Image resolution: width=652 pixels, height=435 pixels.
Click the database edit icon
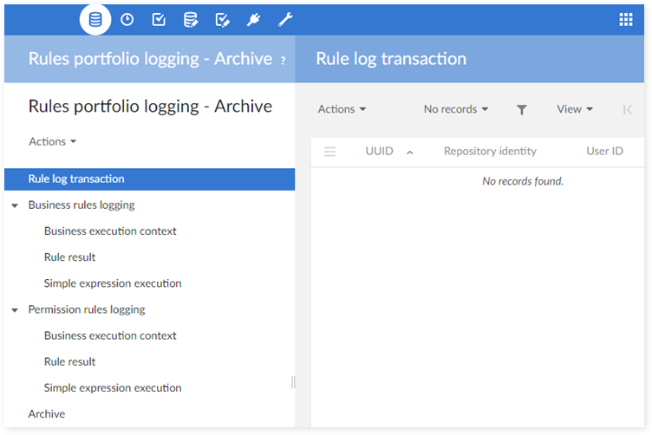190,19
